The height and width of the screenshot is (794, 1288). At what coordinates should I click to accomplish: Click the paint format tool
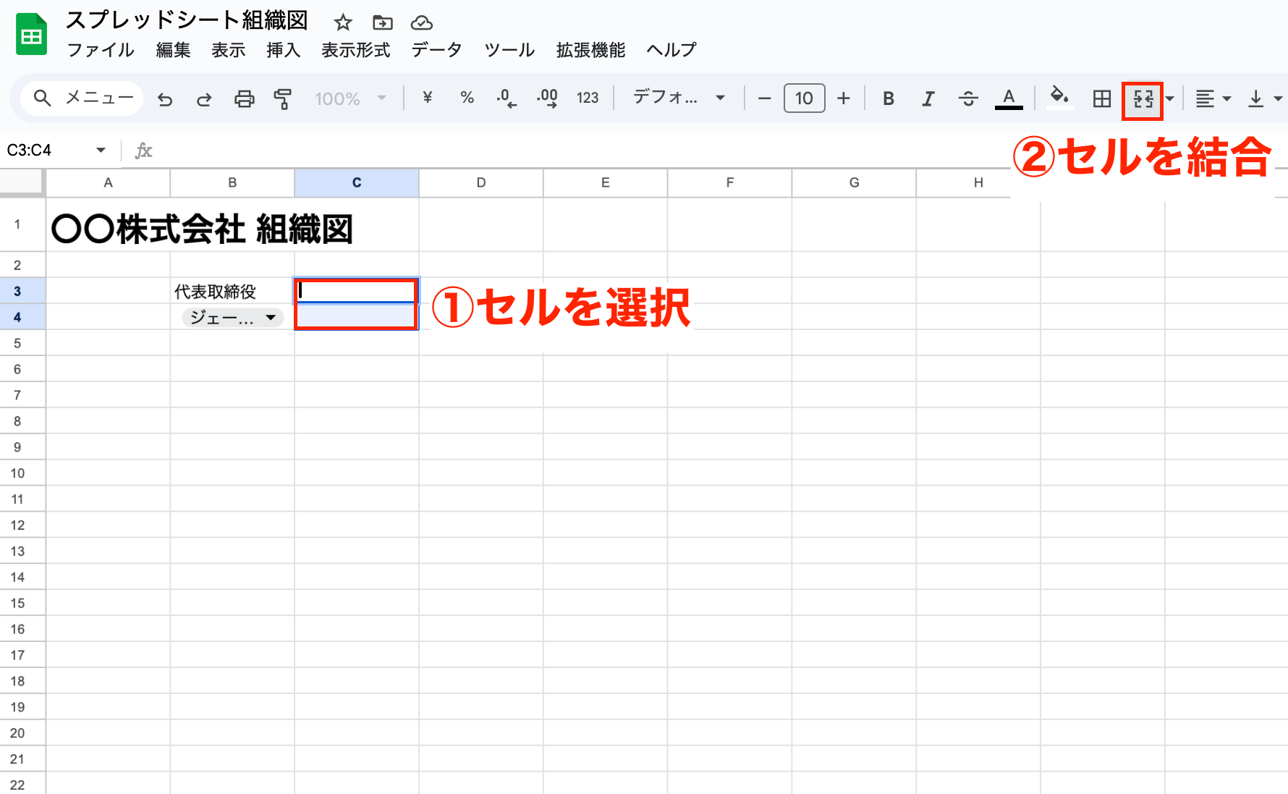283,99
